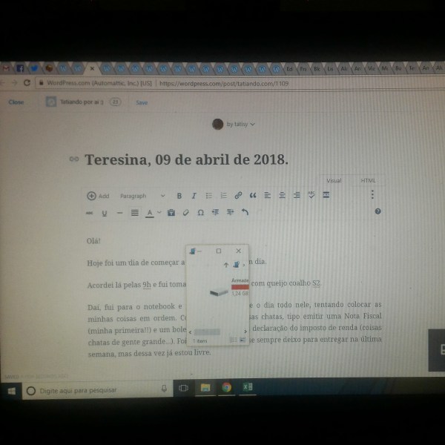Click the text color A swatch

(150, 212)
